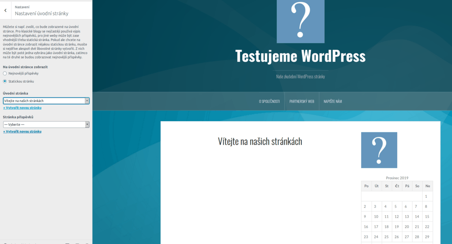
Task: Select date 14 in the calendar
Action: pos(417,216)
